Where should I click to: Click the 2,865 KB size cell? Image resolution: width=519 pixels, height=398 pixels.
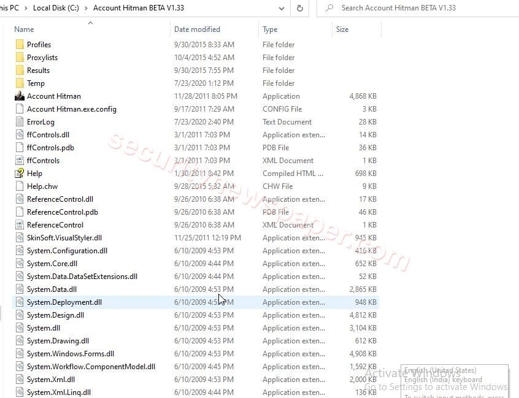click(x=363, y=289)
